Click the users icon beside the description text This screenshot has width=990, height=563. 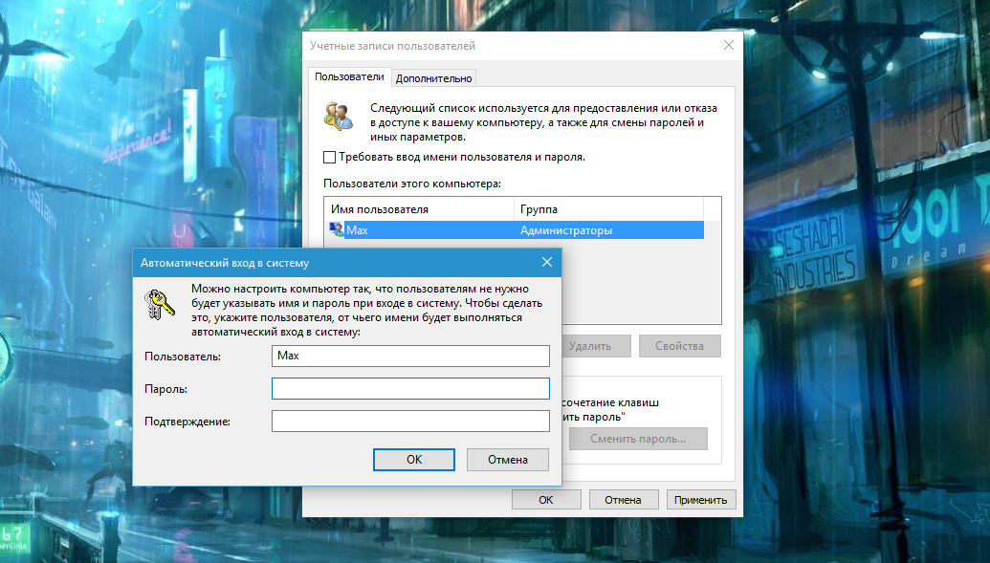click(x=338, y=116)
